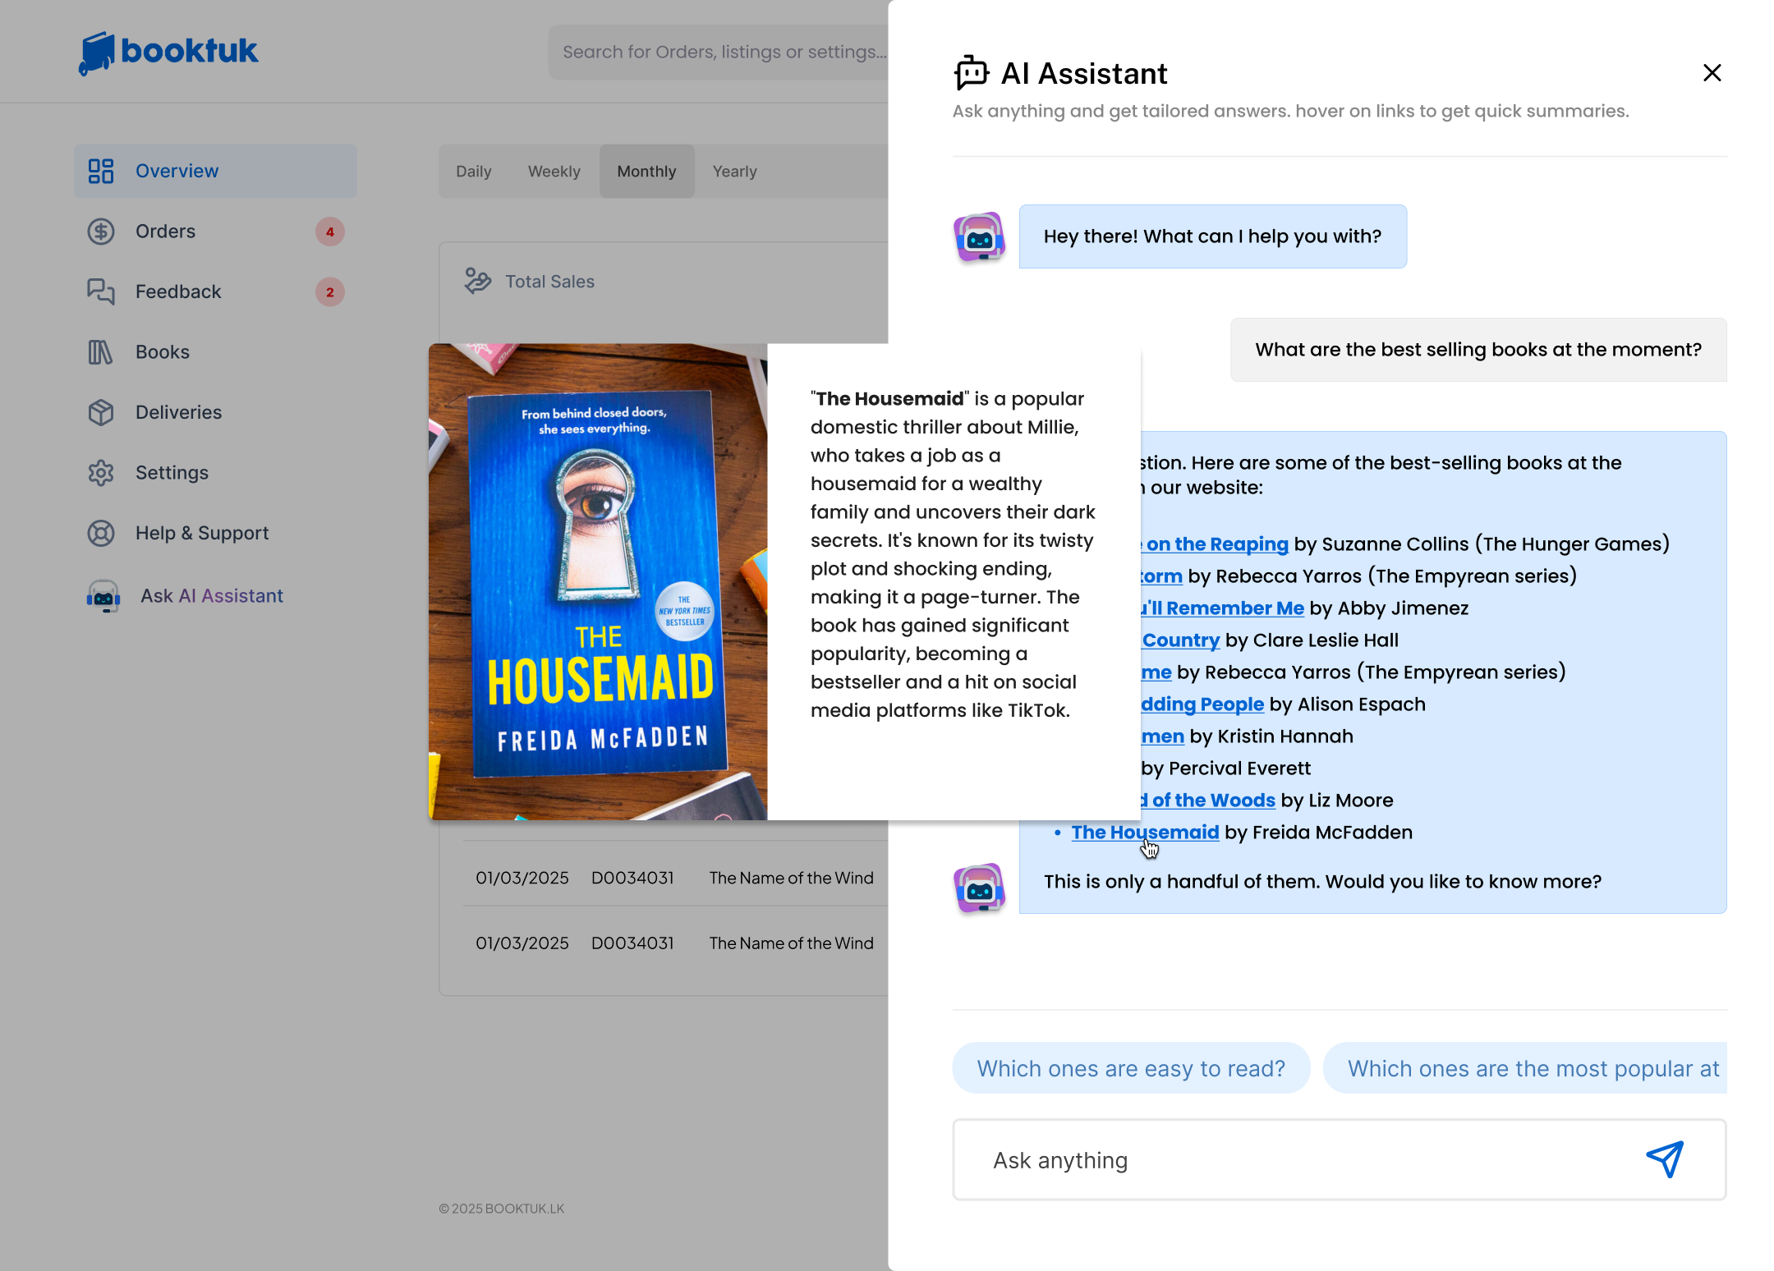1774x1271 pixels.
Task: Choose 'Which ones are easy to read?' suggestion
Action: point(1130,1068)
